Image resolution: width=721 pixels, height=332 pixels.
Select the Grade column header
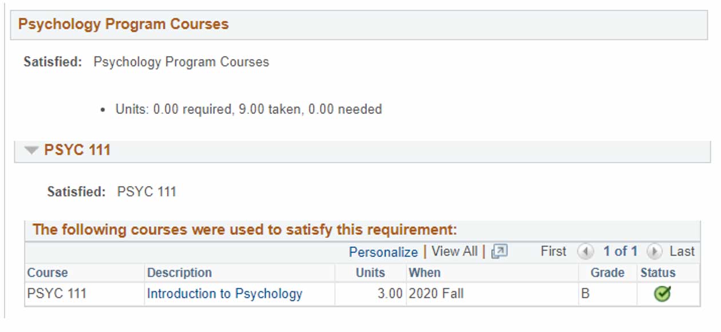[x=607, y=273]
